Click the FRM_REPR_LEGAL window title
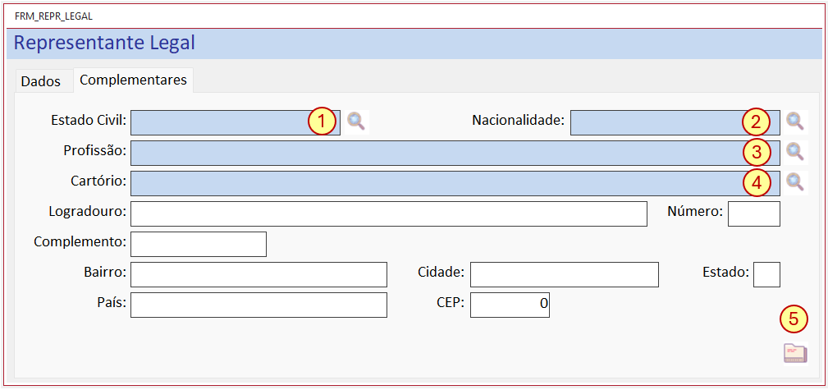The height and width of the screenshot is (390, 828). tap(54, 16)
